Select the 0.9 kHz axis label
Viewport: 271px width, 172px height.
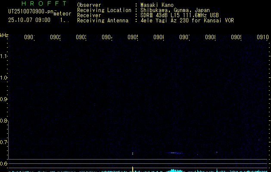4,99
